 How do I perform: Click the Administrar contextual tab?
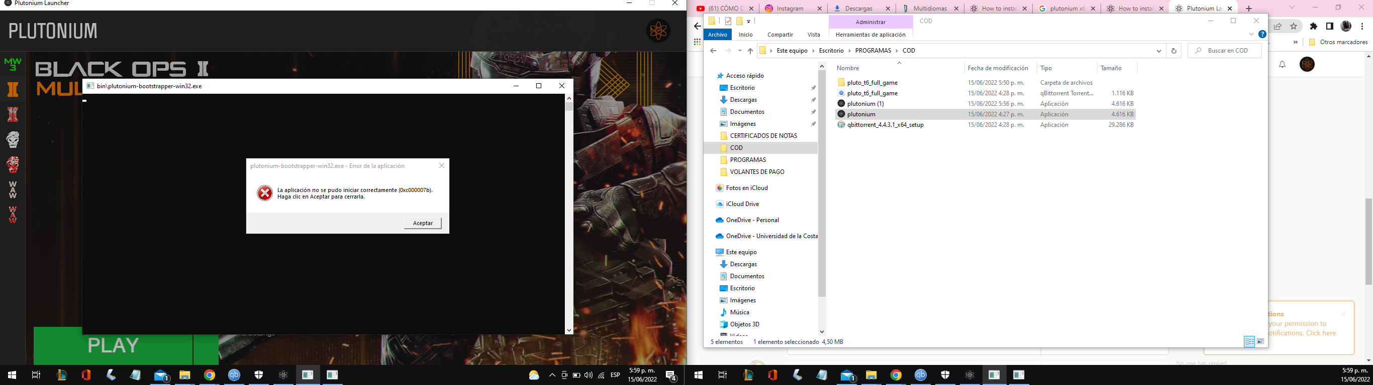coord(870,22)
